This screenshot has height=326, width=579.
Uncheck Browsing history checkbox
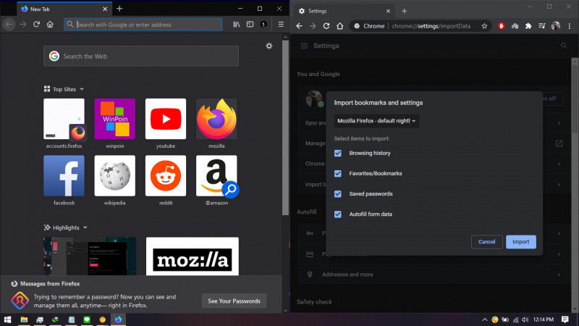pyautogui.click(x=338, y=153)
